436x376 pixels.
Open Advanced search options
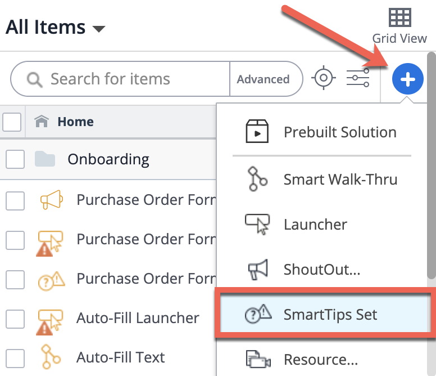pos(263,79)
